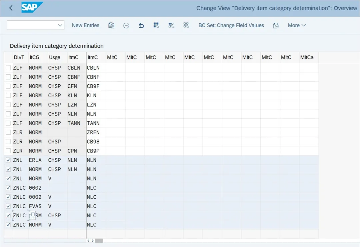Deselect row ZNL ERLA CHSP checkbox
Screen dimensions: 360x247
point(8,160)
